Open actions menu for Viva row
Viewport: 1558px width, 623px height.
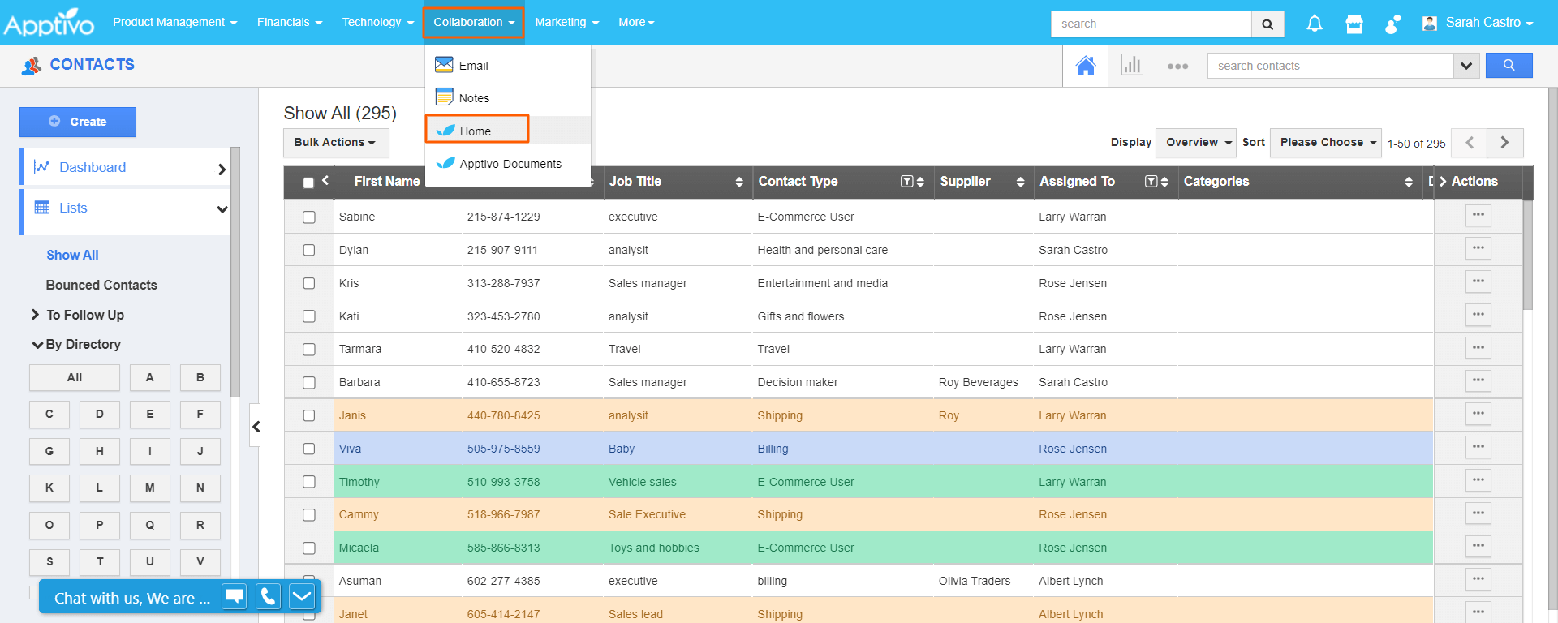[x=1478, y=448]
